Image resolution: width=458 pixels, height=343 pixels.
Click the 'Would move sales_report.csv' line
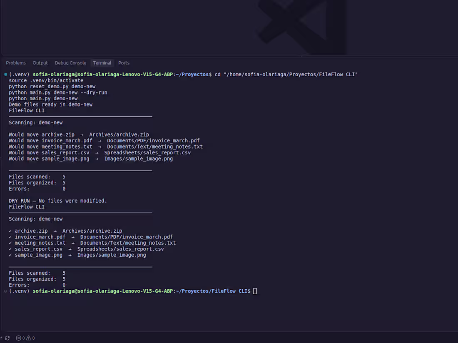pyautogui.click(x=100, y=153)
